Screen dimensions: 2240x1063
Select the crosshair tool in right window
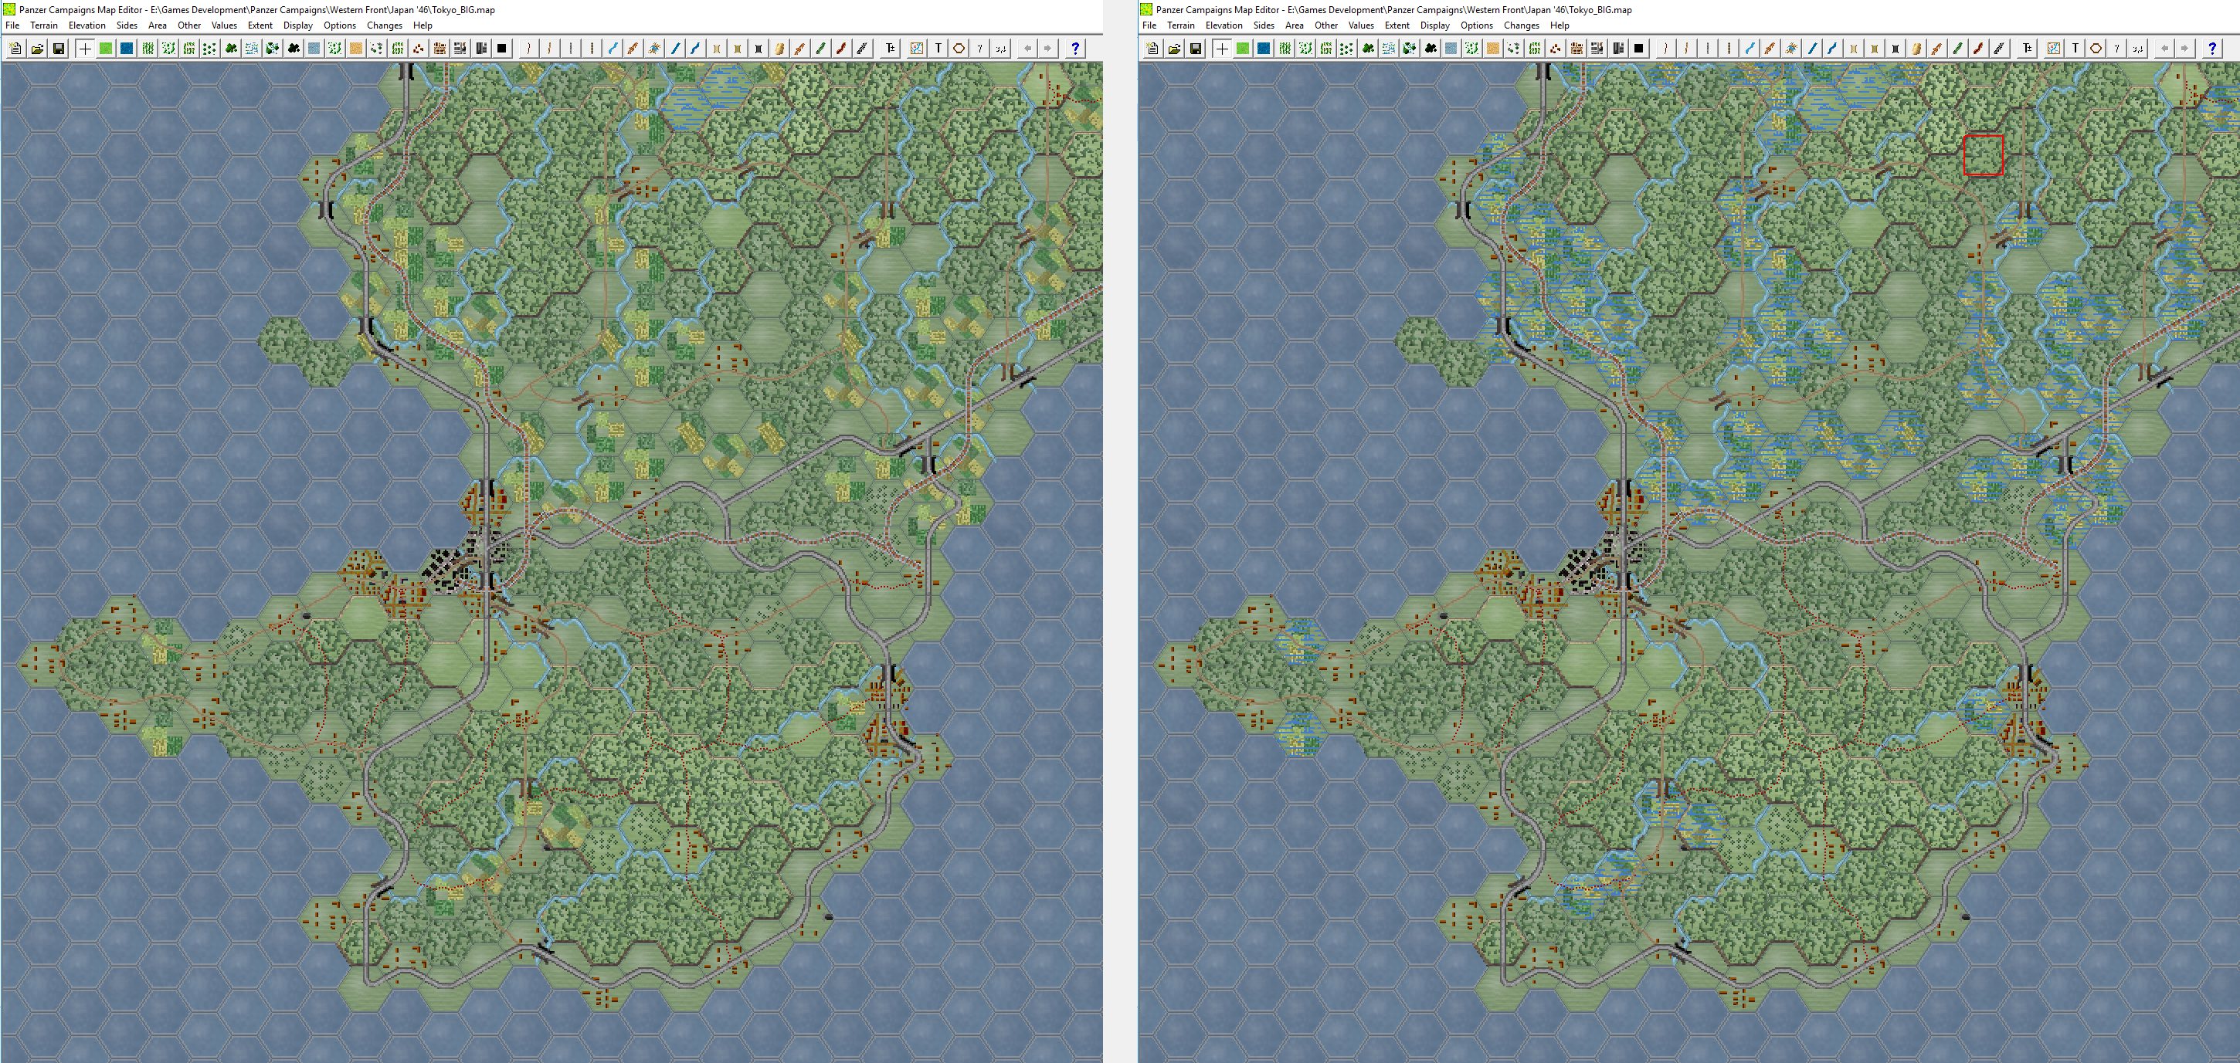click(1223, 49)
